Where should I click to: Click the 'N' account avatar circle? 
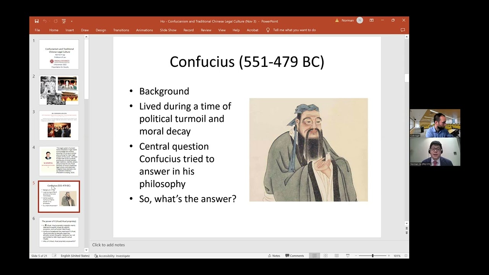pos(359,21)
